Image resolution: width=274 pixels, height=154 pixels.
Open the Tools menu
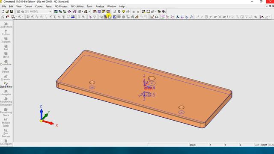[x=89, y=6]
